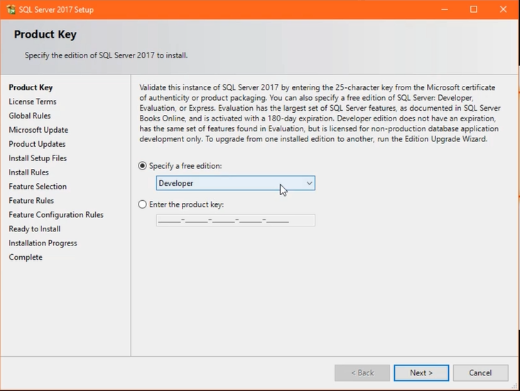520x391 pixels.
Task: Open the Developer edition dropdown
Action: [x=235, y=183]
